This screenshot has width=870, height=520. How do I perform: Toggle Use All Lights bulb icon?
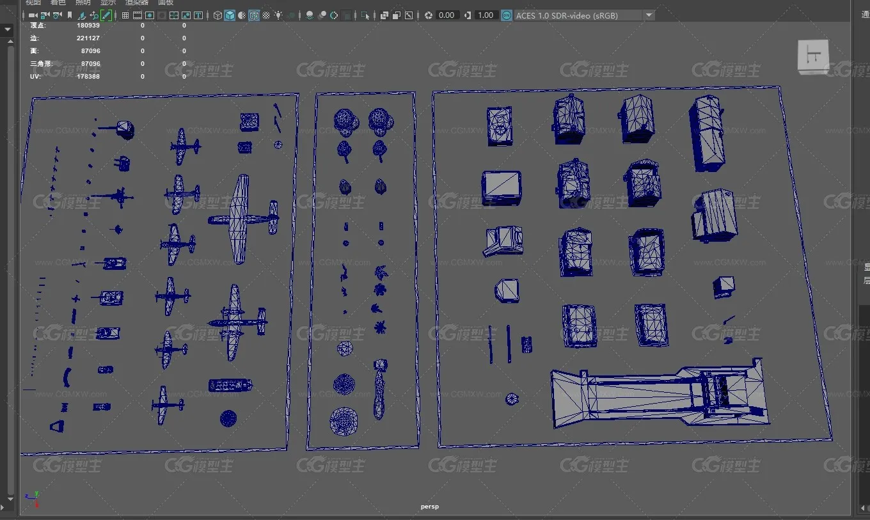(278, 15)
